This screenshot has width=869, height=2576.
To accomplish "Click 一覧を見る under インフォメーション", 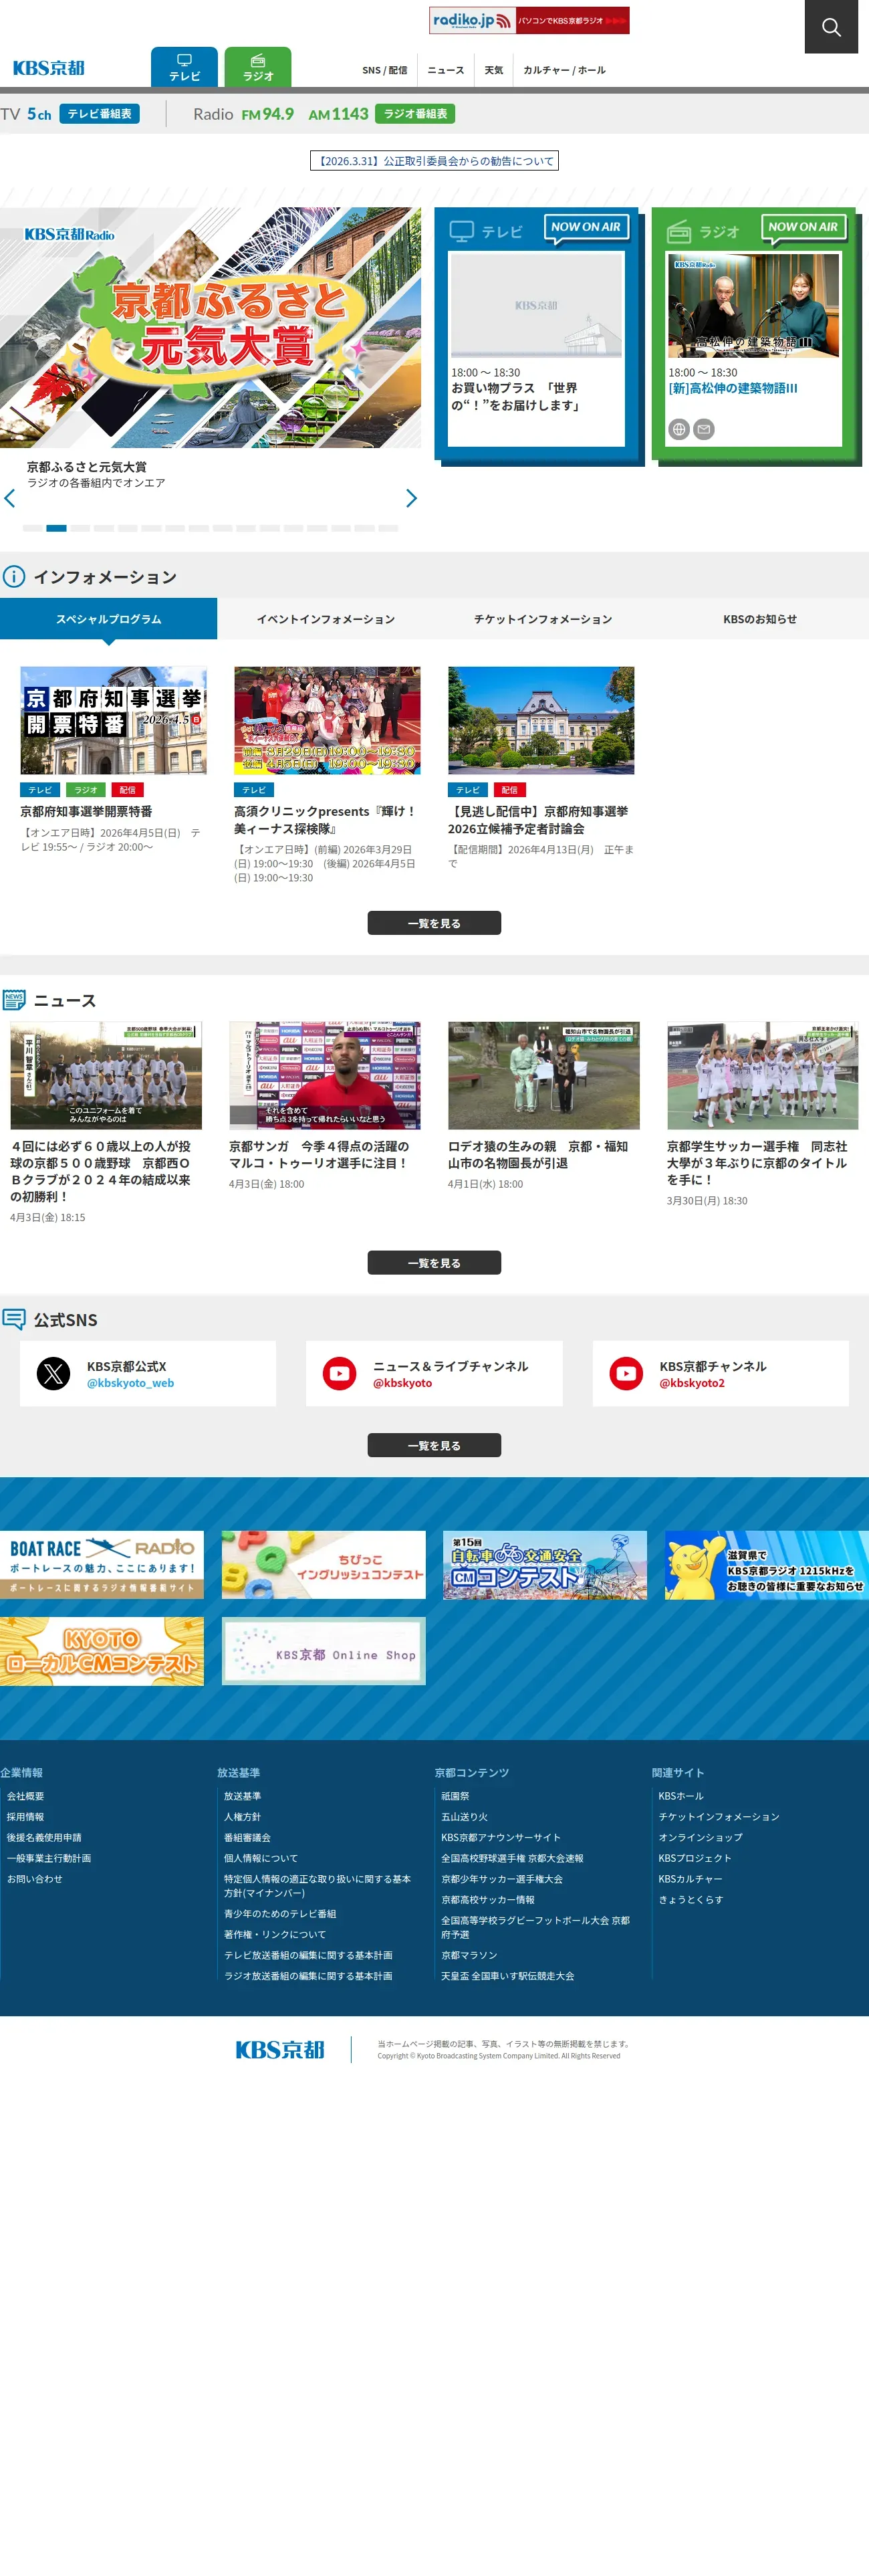I will 434,923.
